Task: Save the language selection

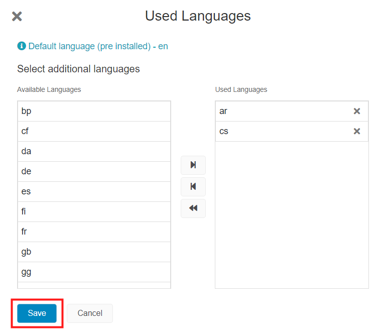Action: pos(37,313)
